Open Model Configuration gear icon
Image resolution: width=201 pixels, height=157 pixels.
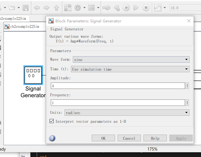pos(78,8)
